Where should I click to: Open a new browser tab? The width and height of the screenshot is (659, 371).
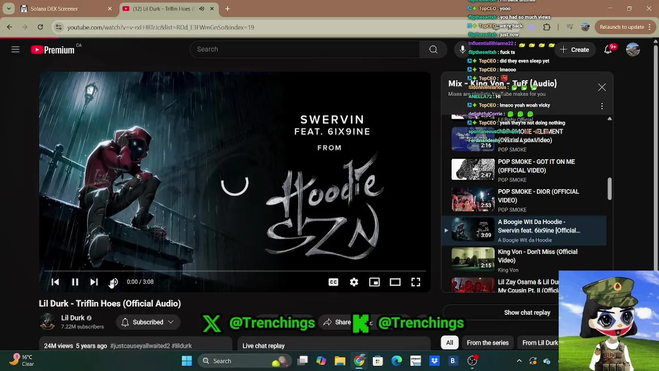[x=227, y=9]
